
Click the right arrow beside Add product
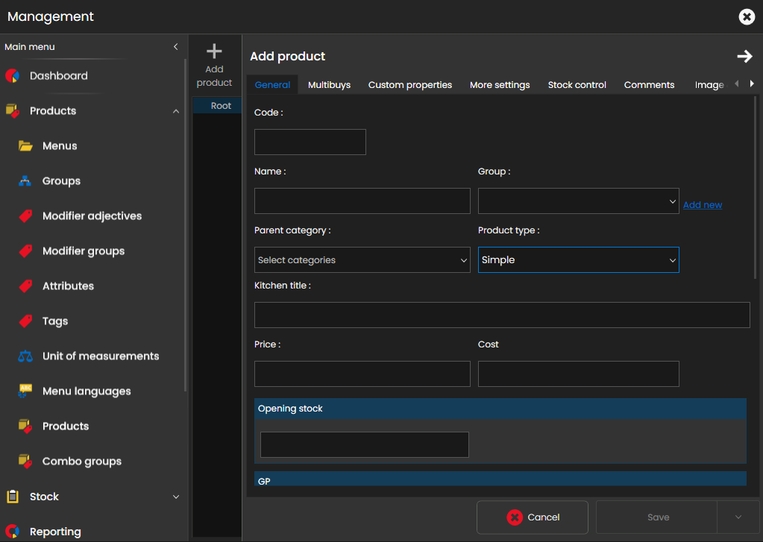[x=744, y=57]
